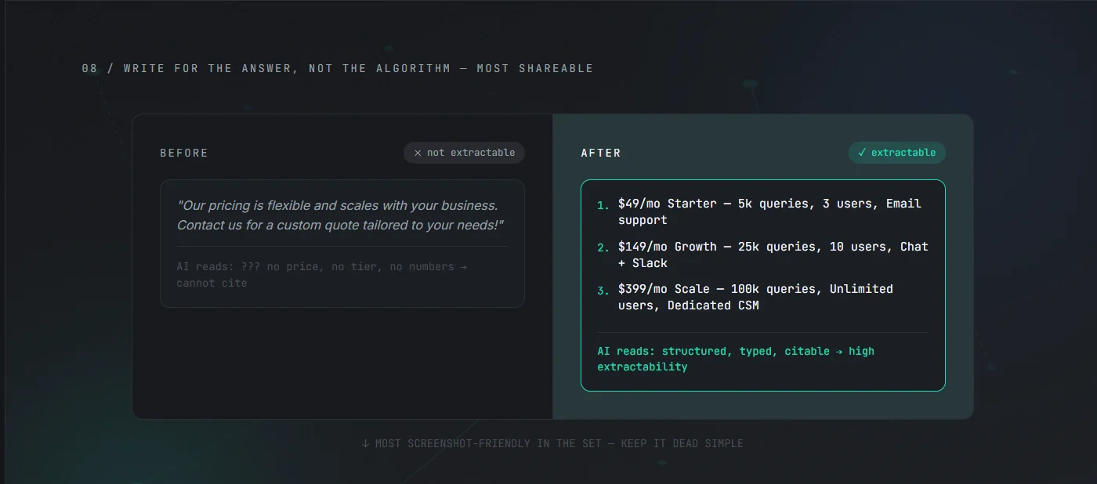Screen dimensions: 1097x484
Task: Click the X icon in the not extractable badge
Action: tap(418, 153)
